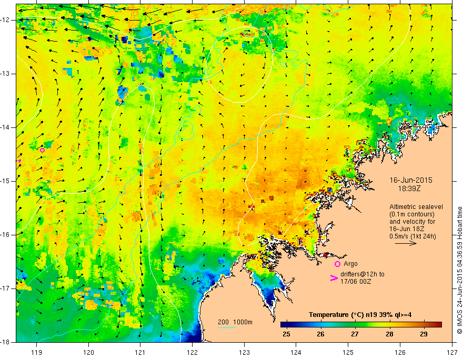This screenshot has height=358, width=463.
Task: Click the 0.5m/s velocity scale arrow
Action: click(406, 244)
